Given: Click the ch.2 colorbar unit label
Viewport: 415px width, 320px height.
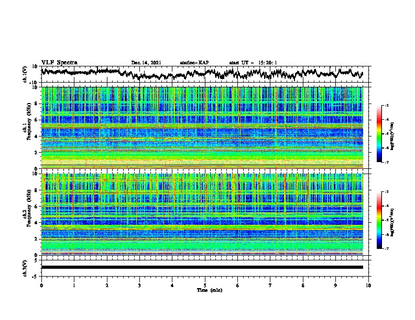Looking at the screenshot, I should pyautogui.click(x=392, y=223).
